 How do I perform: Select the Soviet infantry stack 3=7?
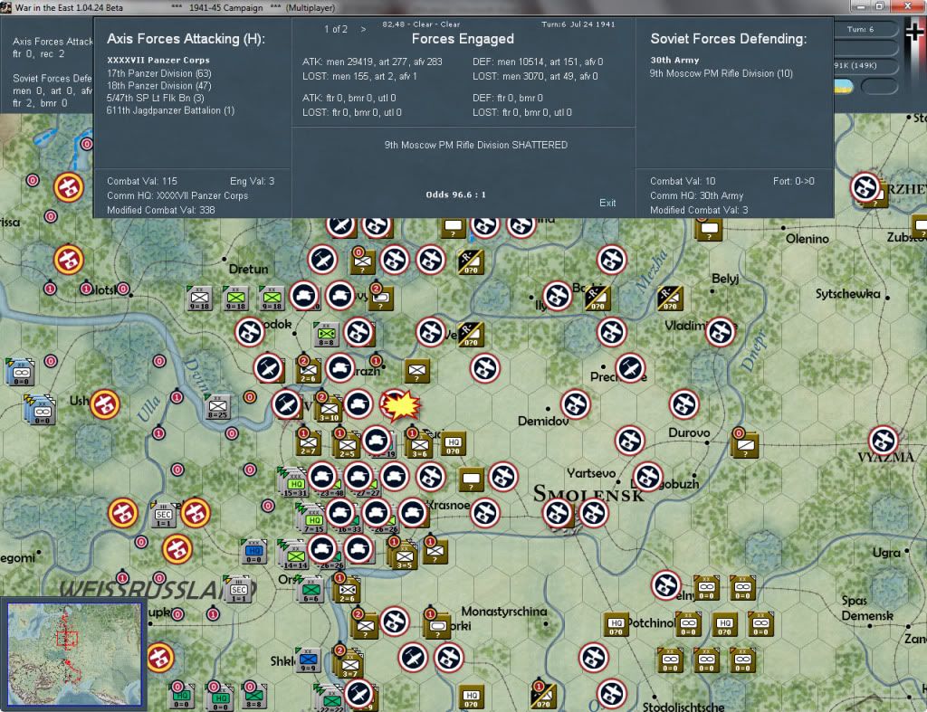349,665
